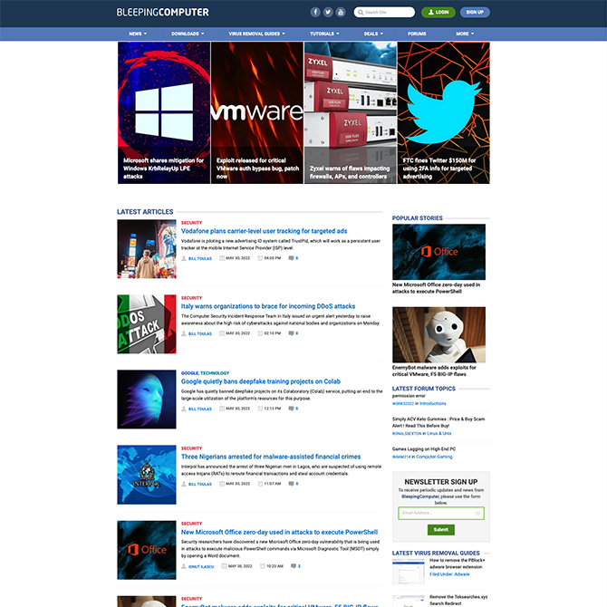Screen dimensions: 607x607
Task: Open the Computer Gaming forum link
Action: point(434,457)
